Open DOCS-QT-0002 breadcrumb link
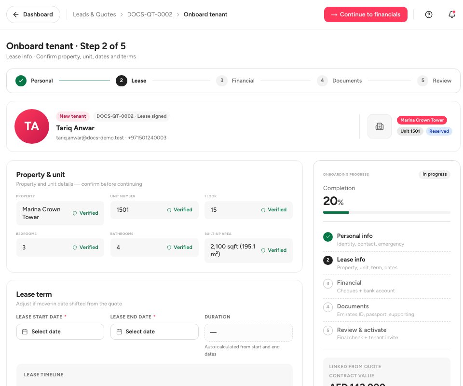463x386 pixels. tap(150, 14)
